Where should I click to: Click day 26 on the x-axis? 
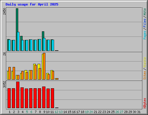coord(117,112)
